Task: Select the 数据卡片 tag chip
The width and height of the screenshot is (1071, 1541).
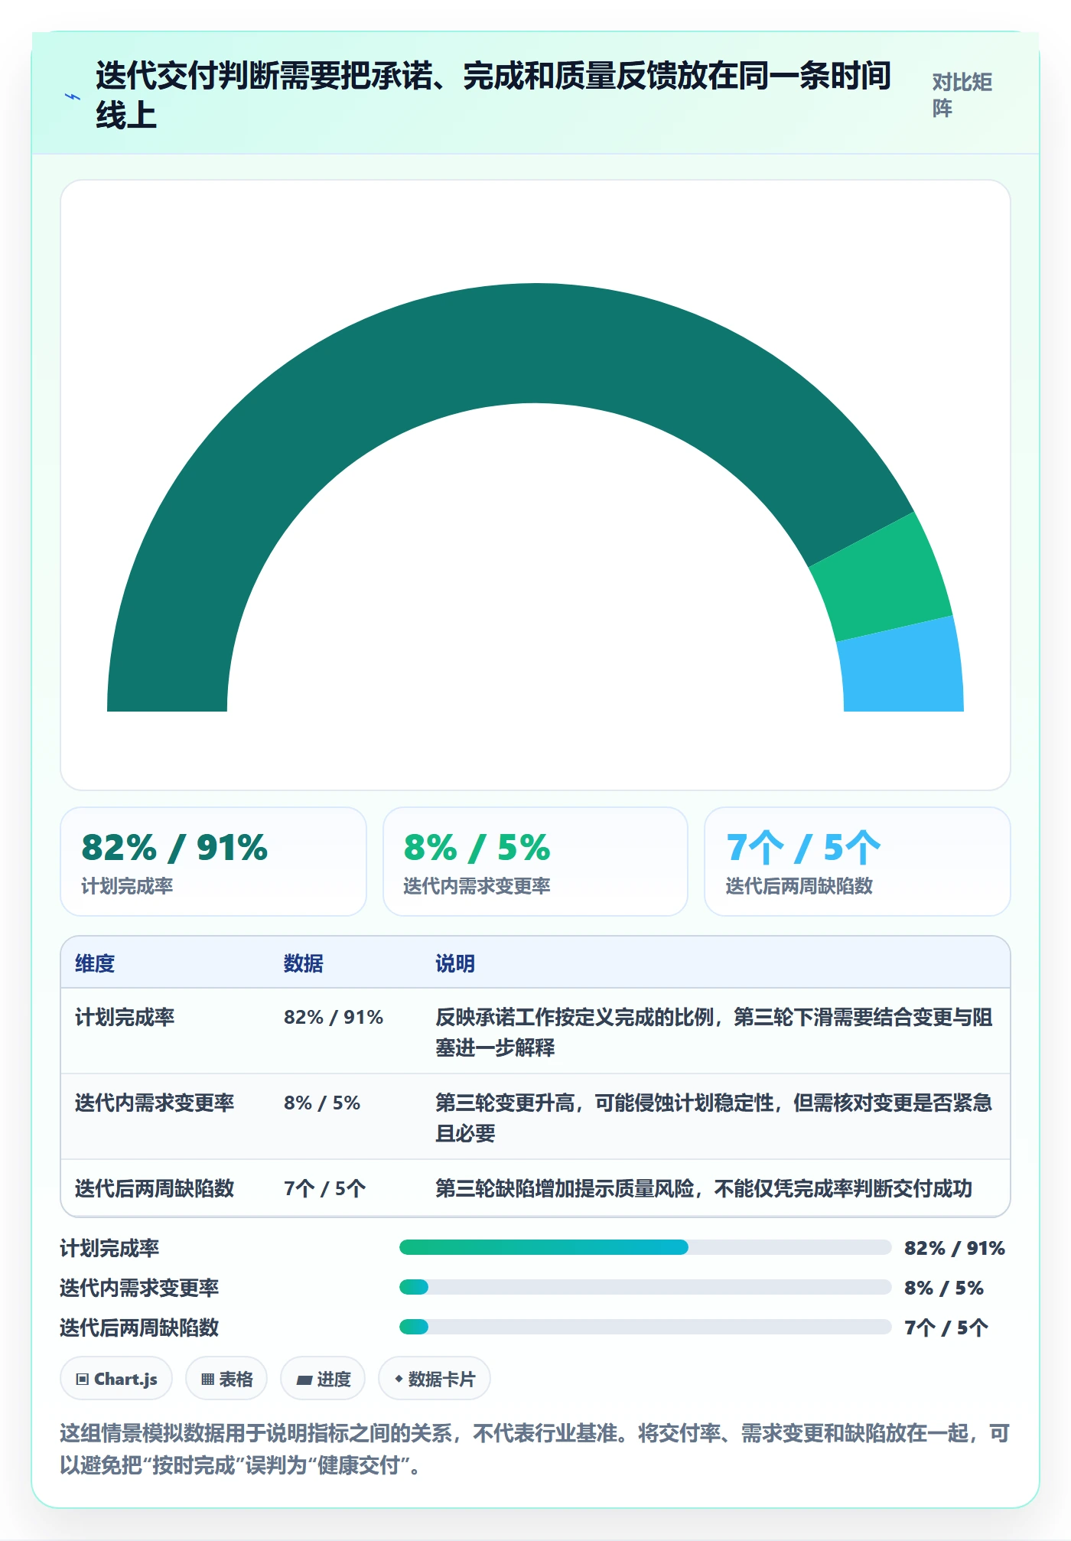Action: pyautogui.click(x=435, y=1379)
